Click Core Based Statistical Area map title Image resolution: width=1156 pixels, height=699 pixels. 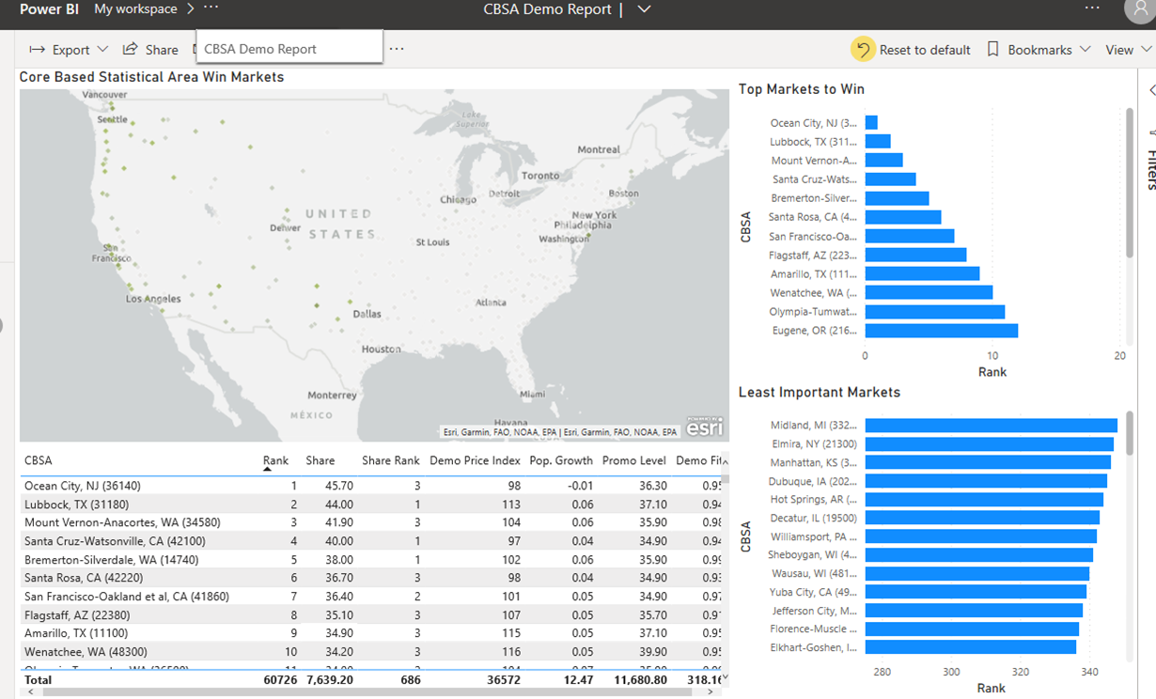click(151, 77)
